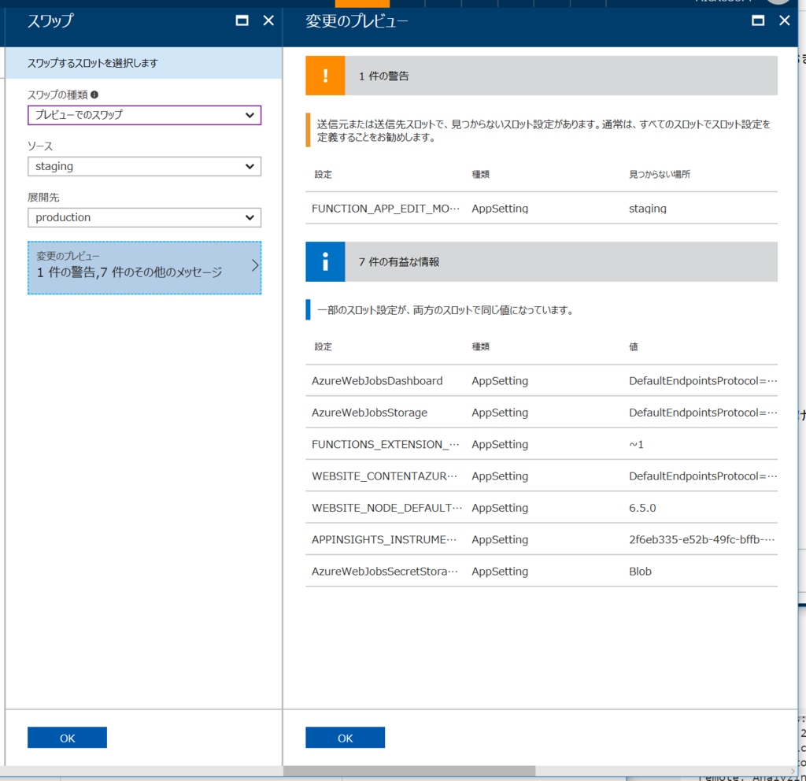Select the WEBSITE_NODE_DEFAULT… row
Screen dimensions: 806x781
542,508
